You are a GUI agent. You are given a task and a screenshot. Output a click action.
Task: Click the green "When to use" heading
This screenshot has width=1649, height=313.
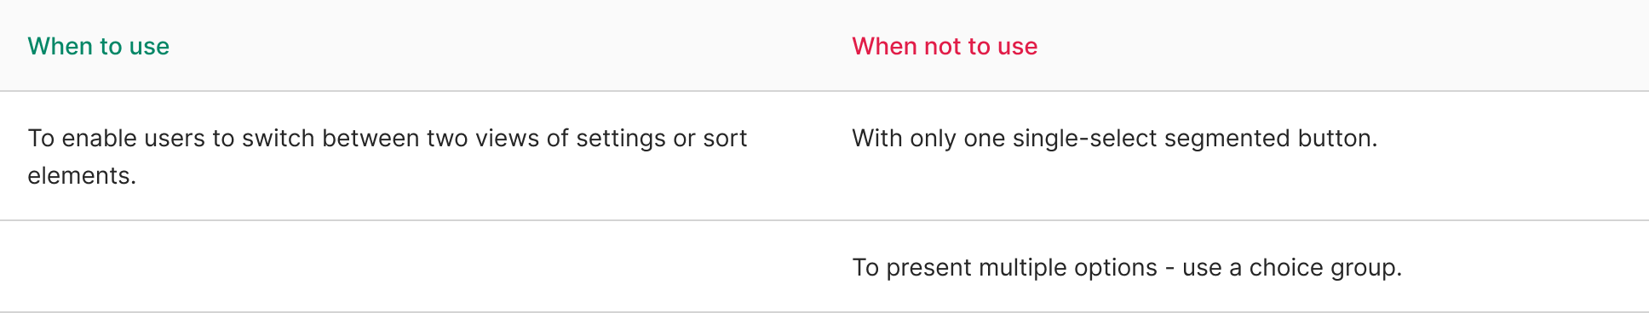click(x=99, y=46)
